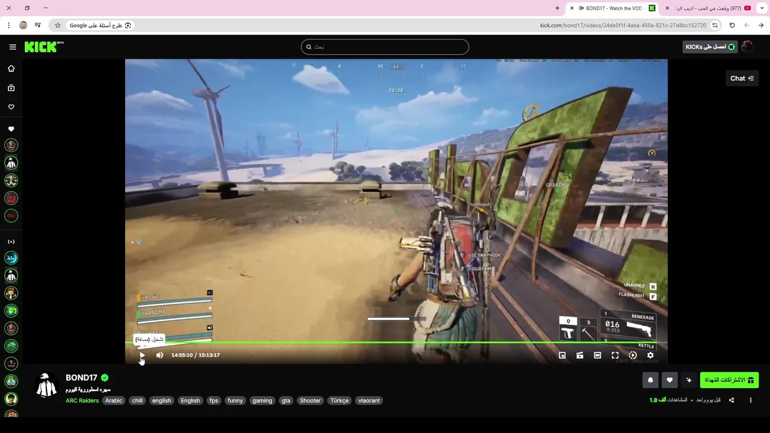Seek on the green video progress bar
The height and width of the screenshot is (433, 770).
point(396,343)
